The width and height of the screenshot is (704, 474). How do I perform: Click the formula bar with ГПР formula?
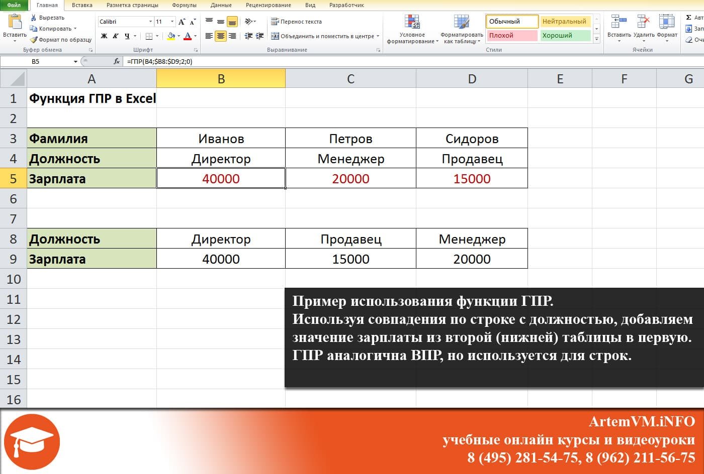[413, 61]
